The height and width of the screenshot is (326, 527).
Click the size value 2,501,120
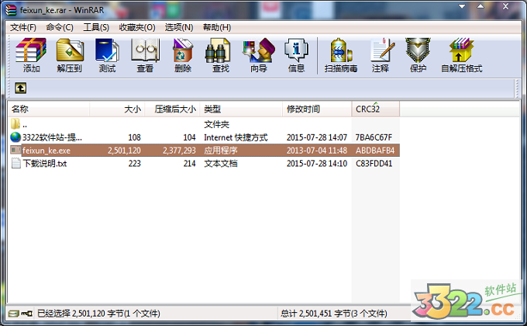[x=124, y=151]
